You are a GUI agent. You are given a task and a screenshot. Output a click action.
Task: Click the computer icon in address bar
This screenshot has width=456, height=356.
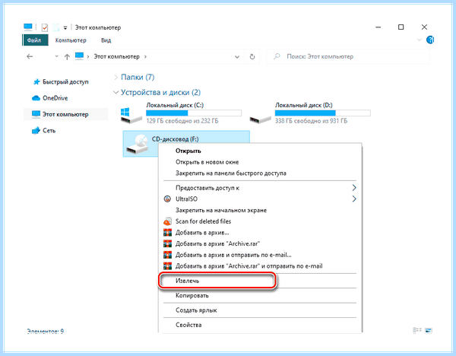[x=79, y=56]
